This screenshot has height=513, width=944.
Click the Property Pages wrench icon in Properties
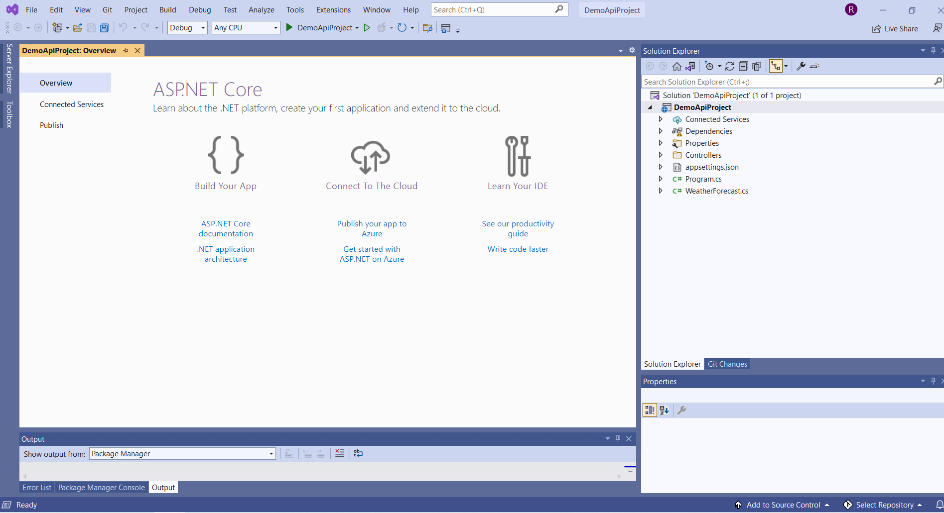coord(682,410)
